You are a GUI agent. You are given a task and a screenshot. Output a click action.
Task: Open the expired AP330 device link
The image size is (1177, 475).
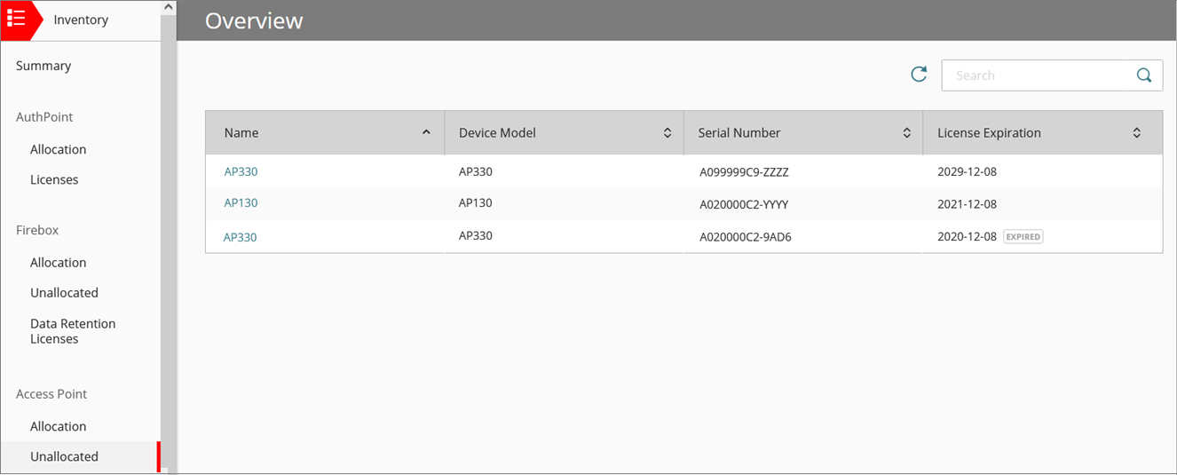(240, 237)
